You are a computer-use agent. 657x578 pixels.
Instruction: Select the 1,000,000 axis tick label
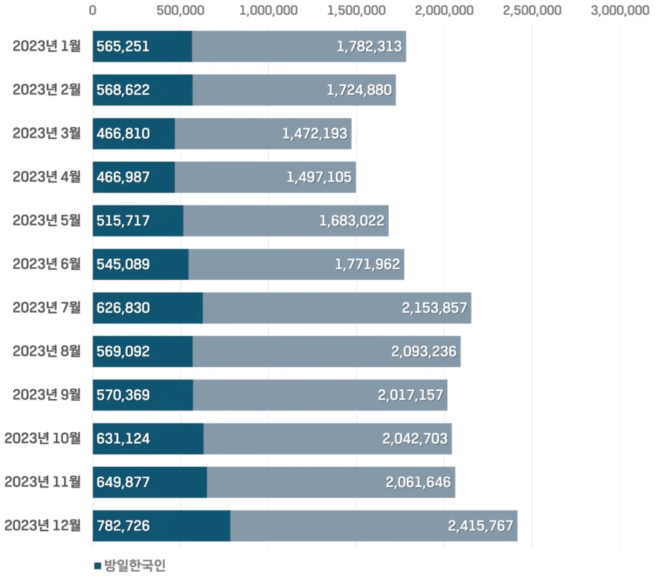pos(268,10)
